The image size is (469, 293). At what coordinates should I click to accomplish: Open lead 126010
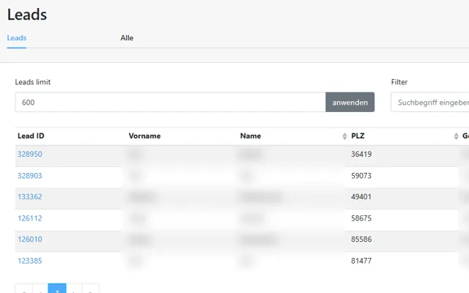tap(30, 240)
